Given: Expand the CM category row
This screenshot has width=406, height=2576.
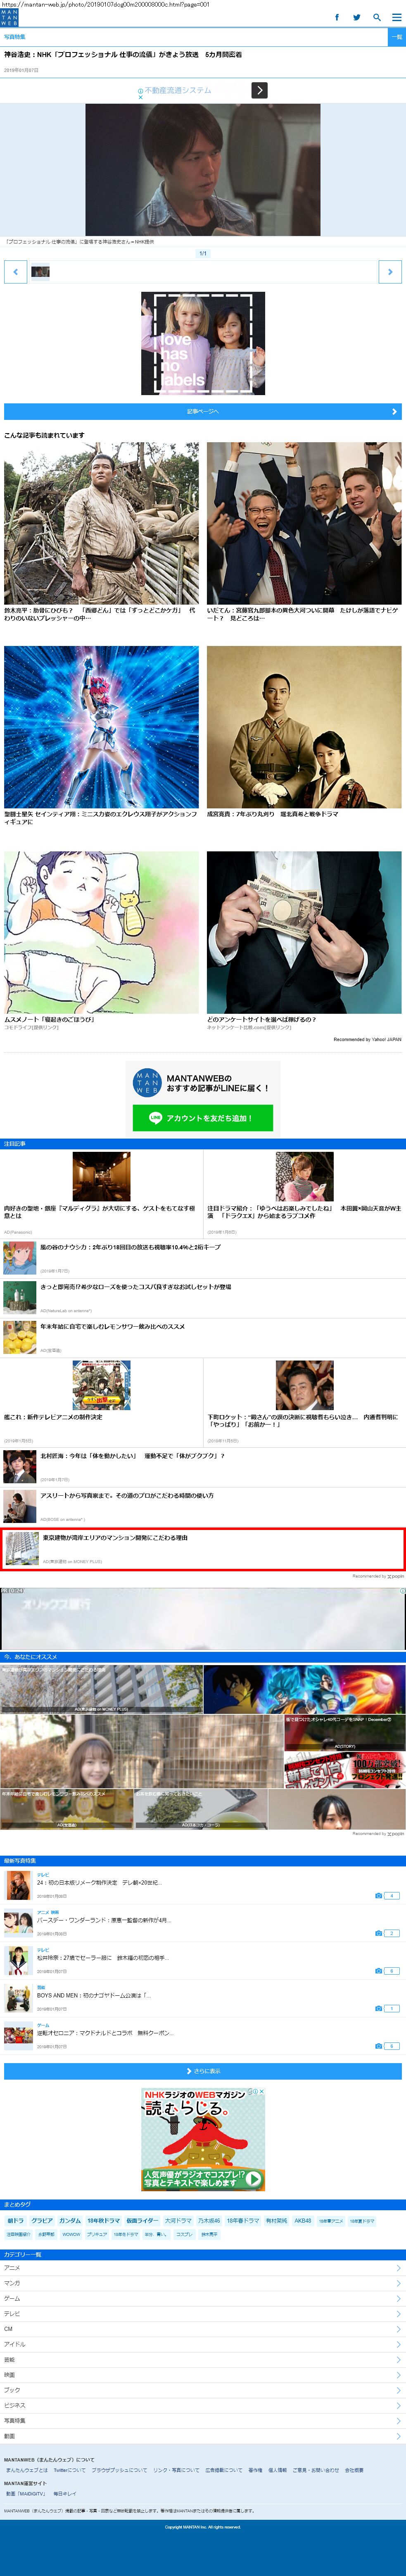Looking at the screenshot, I should [x=203, y=2329].
